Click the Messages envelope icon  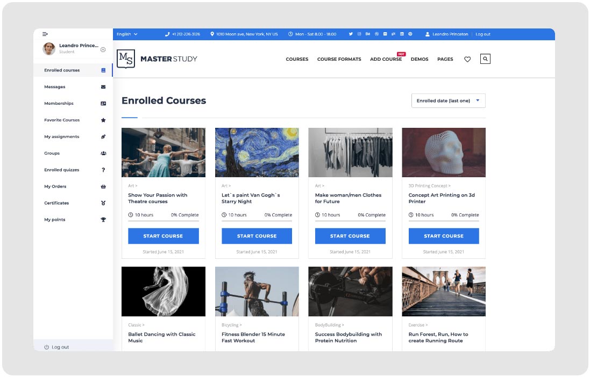(103, 87)
